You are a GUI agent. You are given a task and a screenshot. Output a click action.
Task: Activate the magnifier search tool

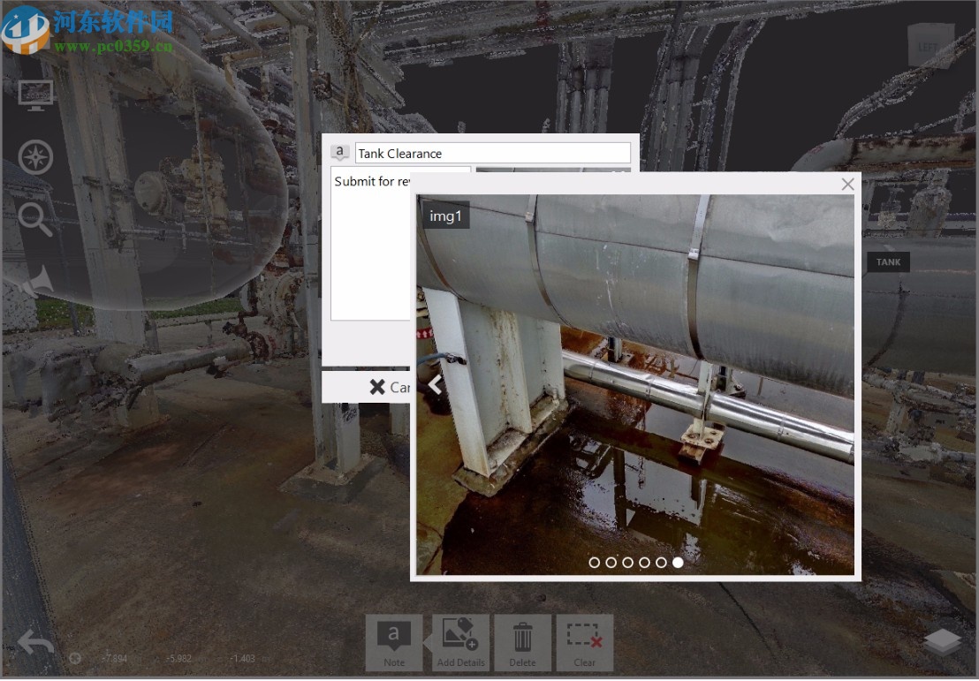coord(34,218)
